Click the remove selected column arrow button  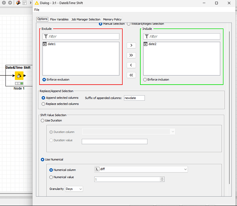131,65
